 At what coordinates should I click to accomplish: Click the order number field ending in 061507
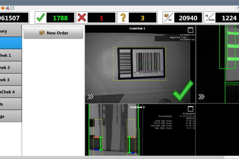14,18
